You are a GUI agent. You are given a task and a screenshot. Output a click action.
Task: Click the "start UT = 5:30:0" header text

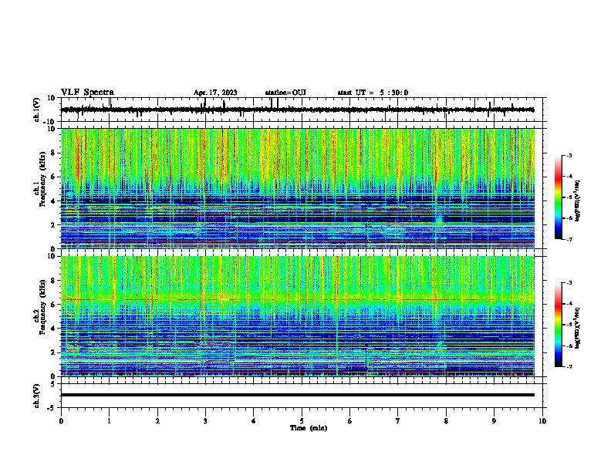tap(373, 93)
